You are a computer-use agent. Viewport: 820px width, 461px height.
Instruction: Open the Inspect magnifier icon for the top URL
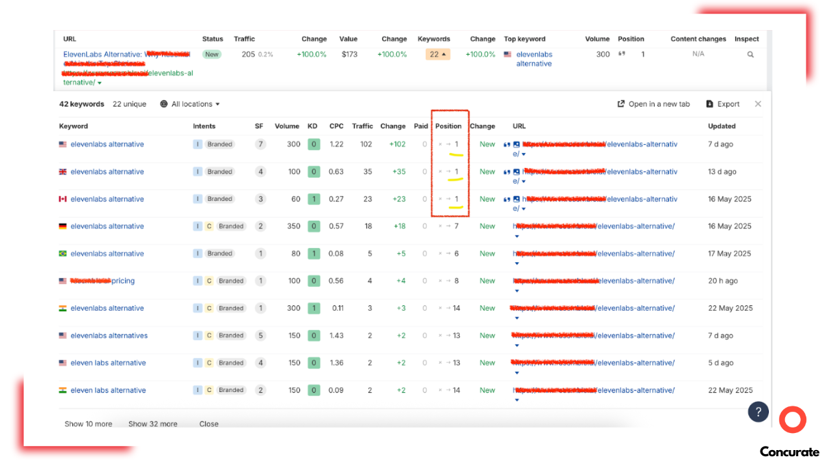click(x=750, y=55)
